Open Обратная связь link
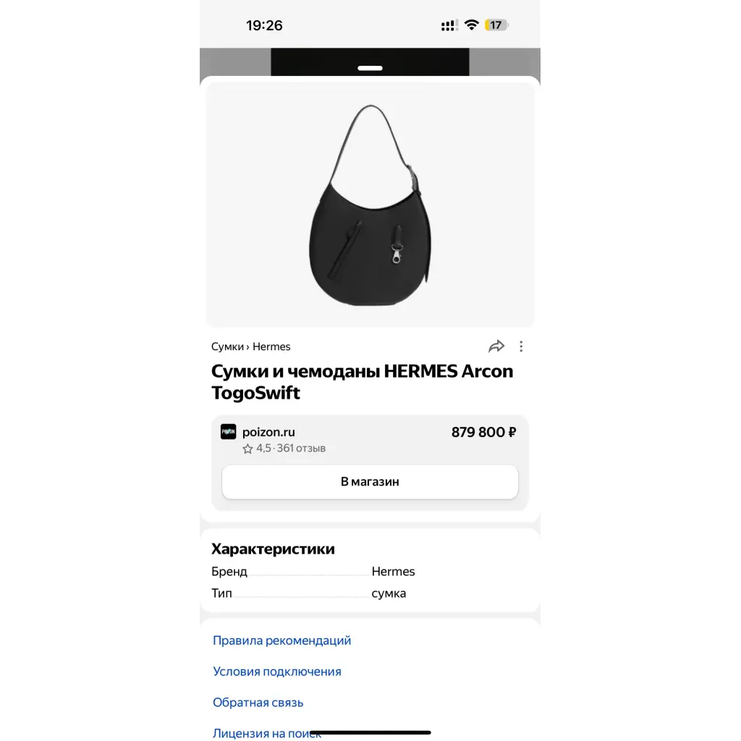This screenshot has width=741, height=741. 258,702
